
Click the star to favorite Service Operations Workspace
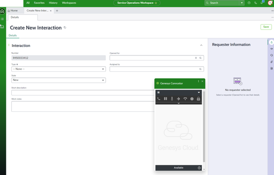coord(156,3)
